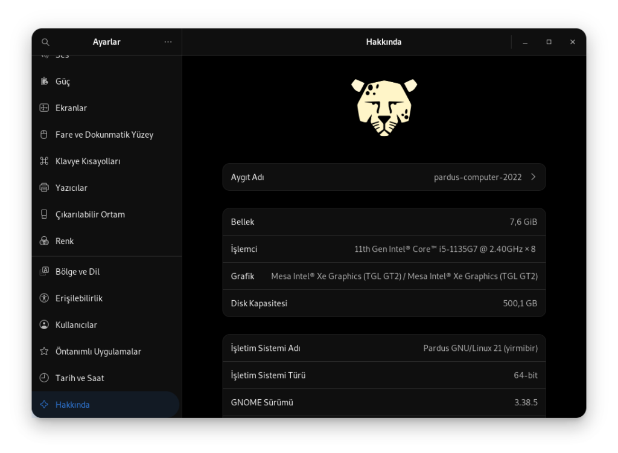Click the Pardus leopard logo
This screenshot has height=453, width=618.
tap(384, 108)
